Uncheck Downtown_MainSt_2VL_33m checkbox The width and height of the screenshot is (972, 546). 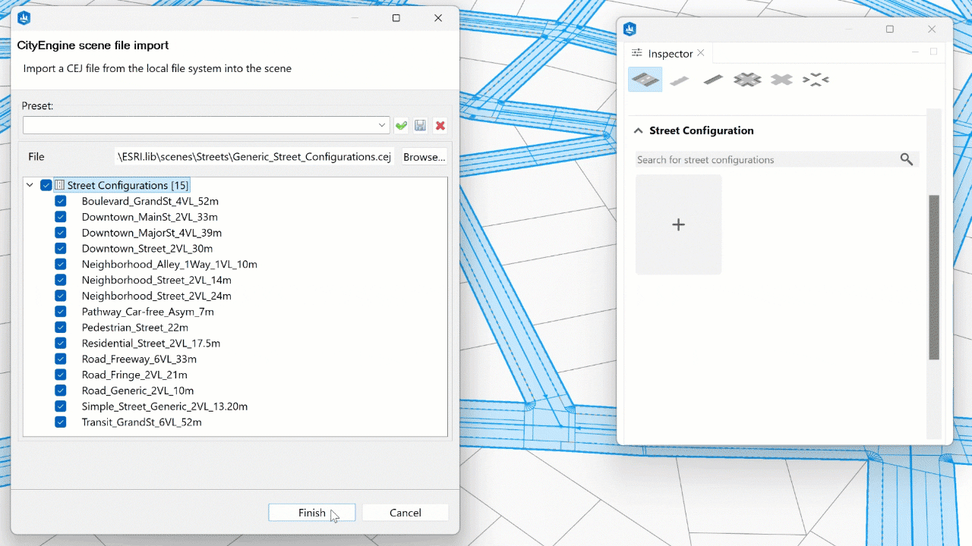(61, 217)
